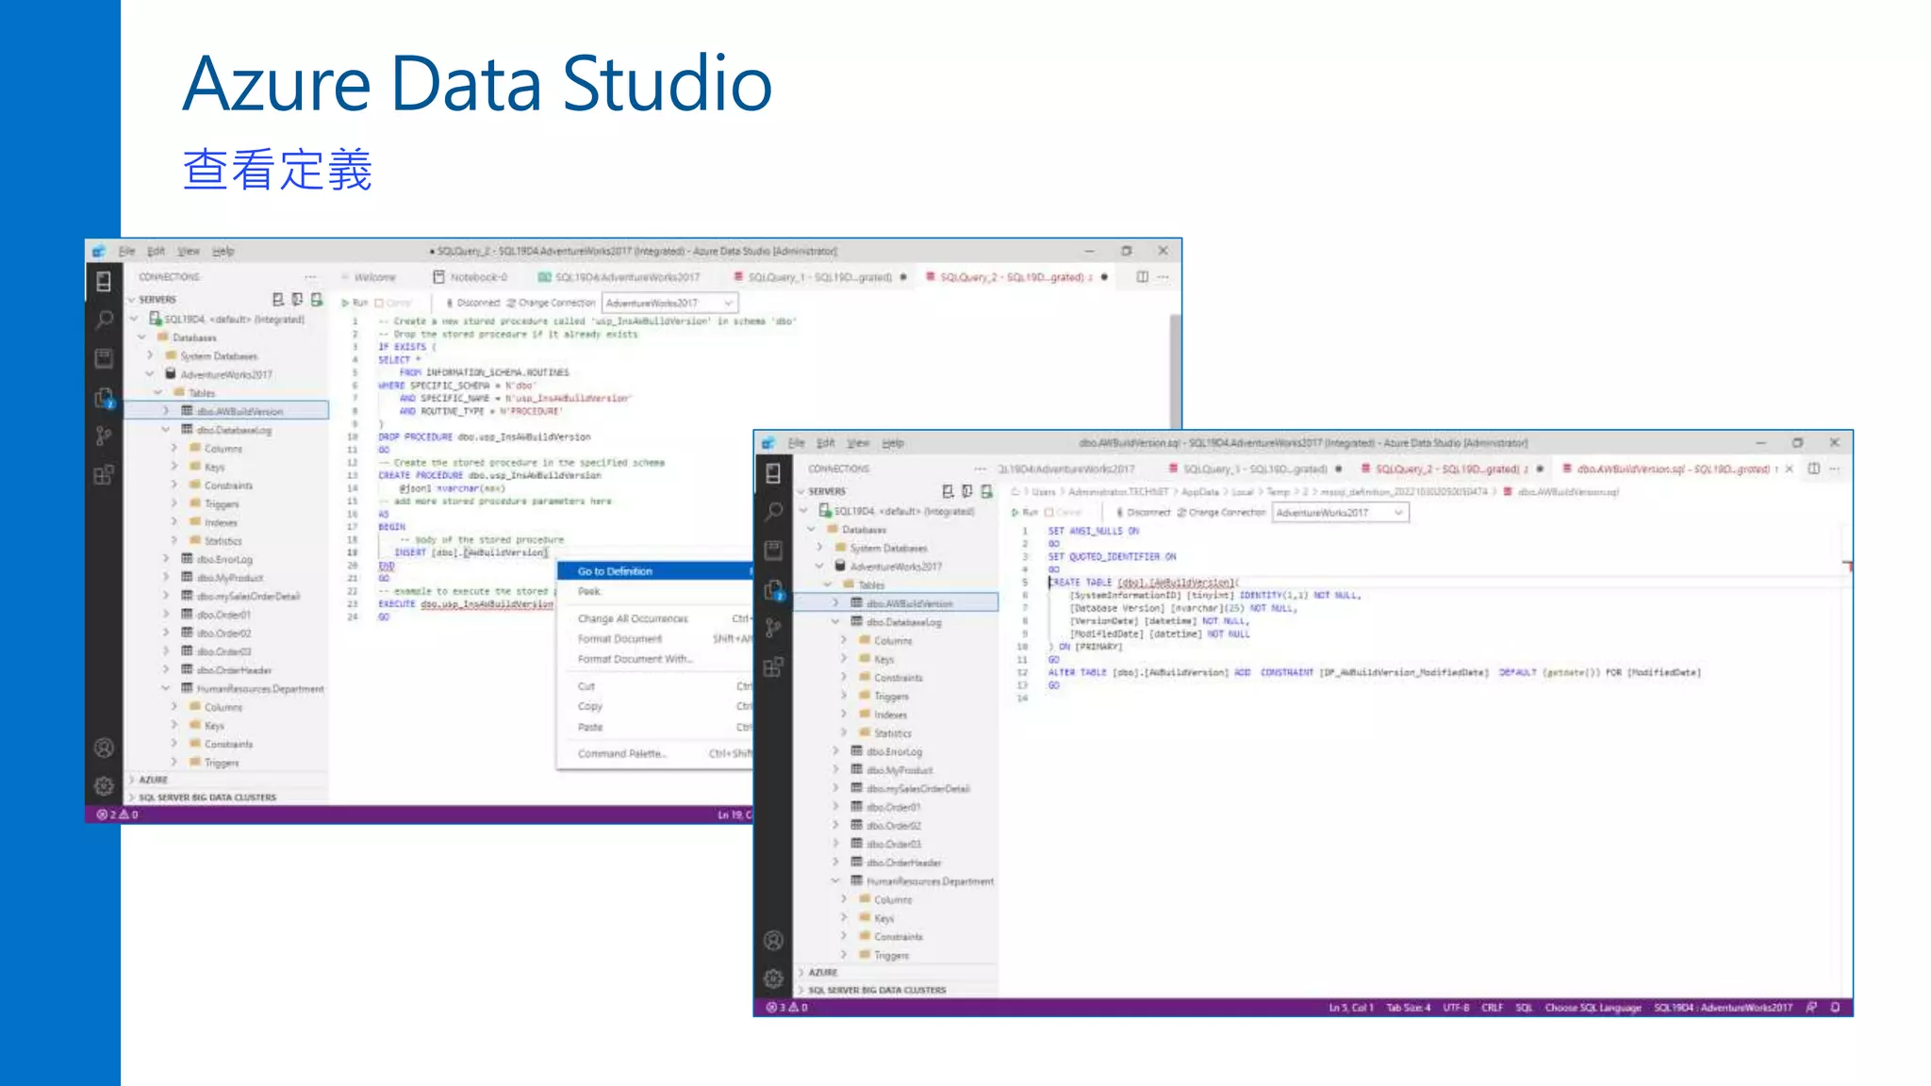The width and height of the screenshot is (1931, 1086).
Task: Open Explorer icon in left window activity bar
Action: click(x=104, y=398)
